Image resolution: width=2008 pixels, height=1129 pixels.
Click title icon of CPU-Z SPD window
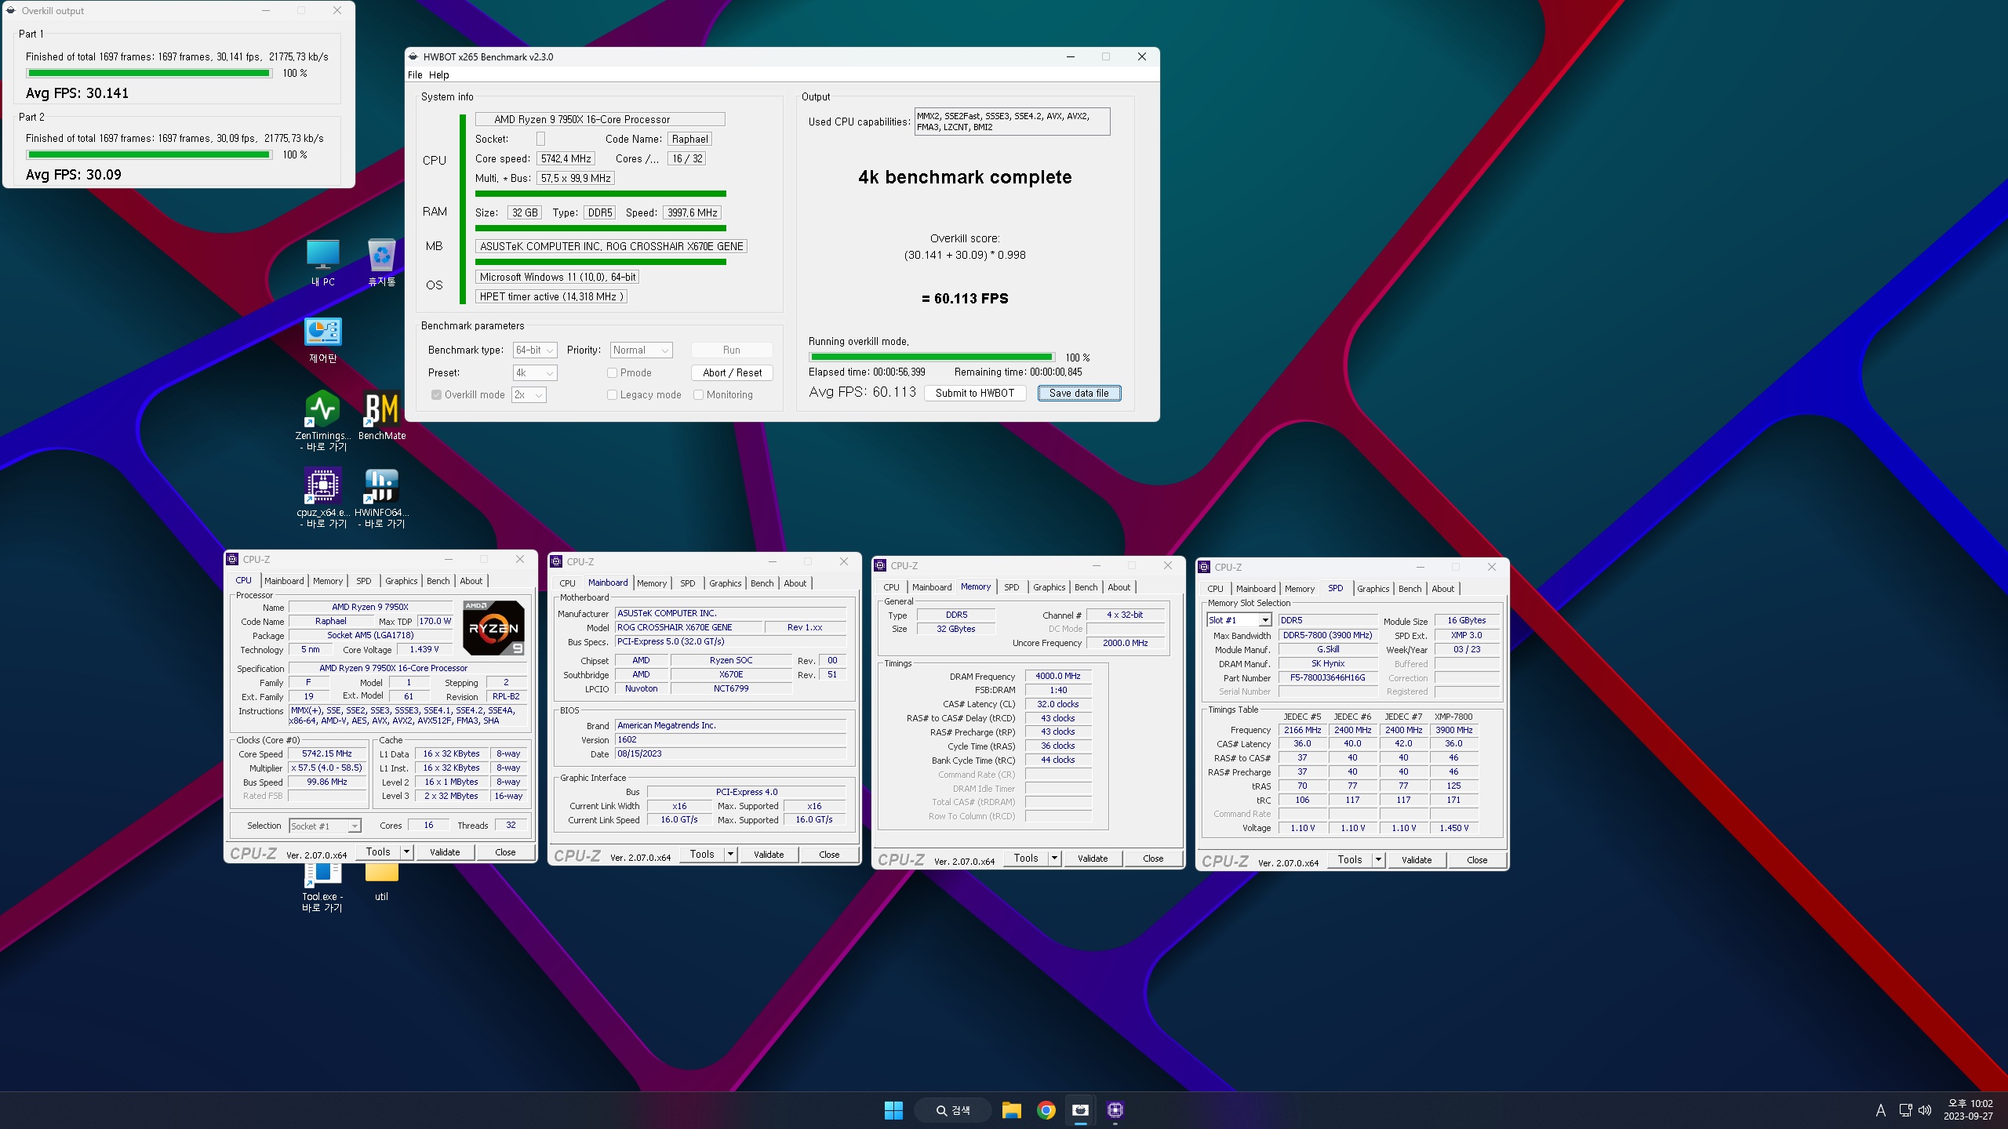pyautogui.click(x=1204, y=567)
